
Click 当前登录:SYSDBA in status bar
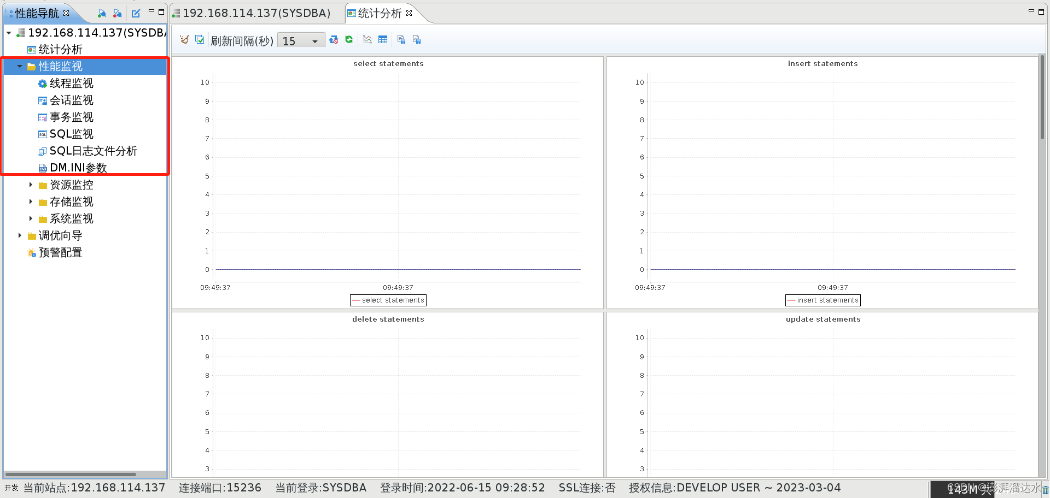(320, 488)
